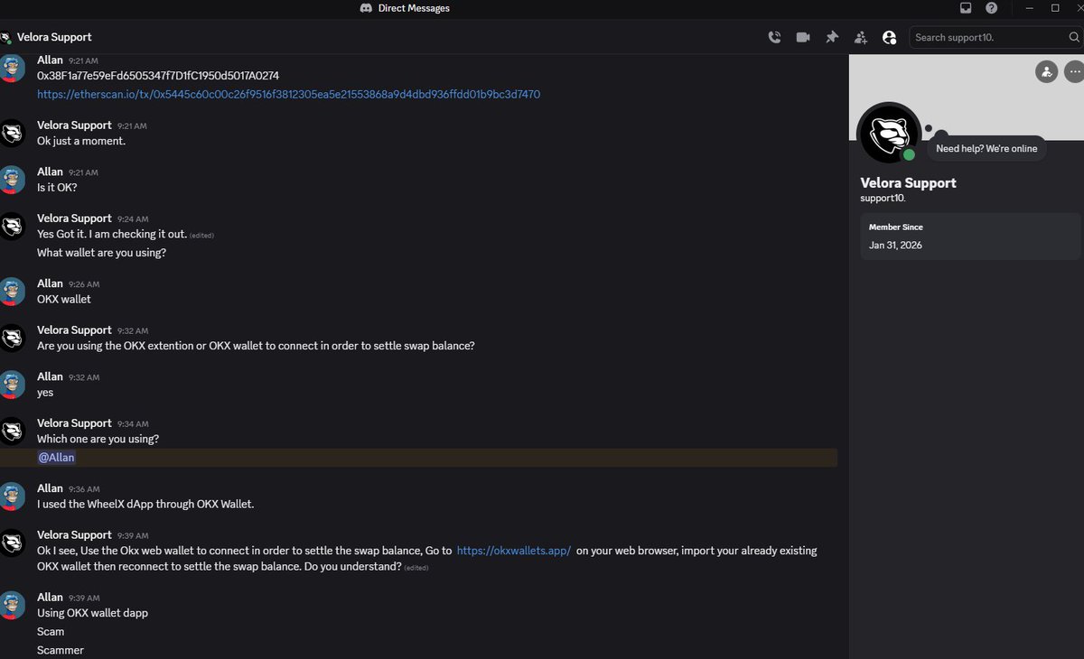Image resolution: width=1084 pixels, height=659 pixels.
Task: Click the Search support10. field
Action: 995,37
